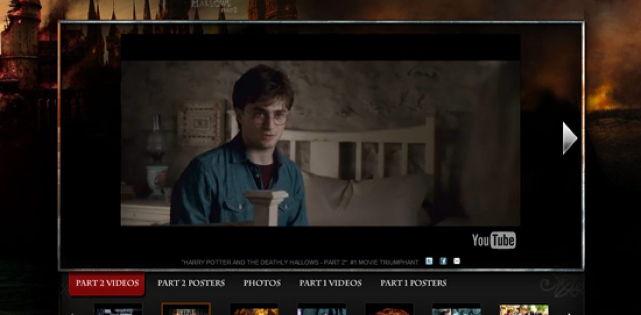Click the Harry Potter video frame to play
The image size is (641, 315).
point(320,143)
